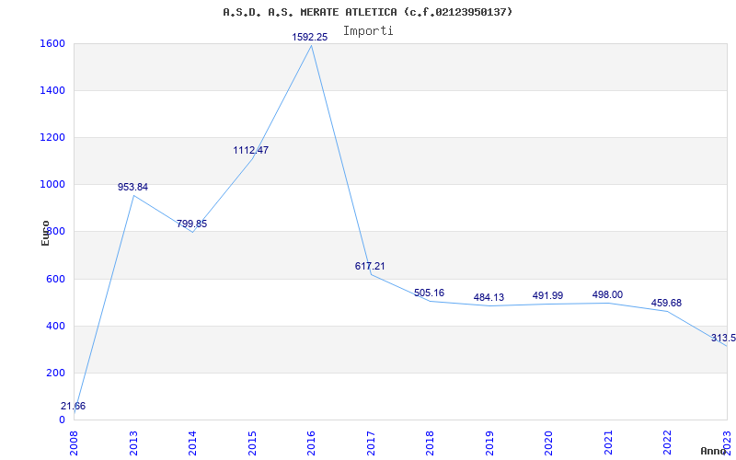Click the 1600 y-axis tick label
736x460 pixels.
tap(53, 43)
